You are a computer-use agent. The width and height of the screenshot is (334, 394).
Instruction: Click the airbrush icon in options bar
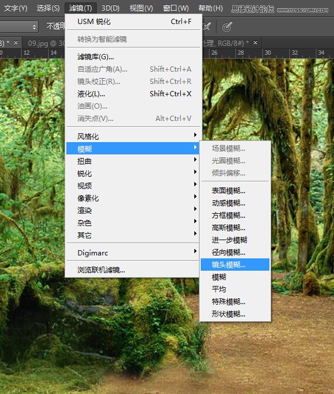(207, 26)
